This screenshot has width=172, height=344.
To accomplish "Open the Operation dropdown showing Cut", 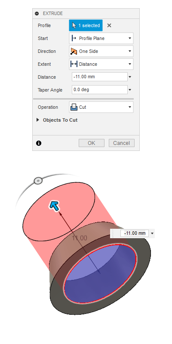I will coord(101,107).
